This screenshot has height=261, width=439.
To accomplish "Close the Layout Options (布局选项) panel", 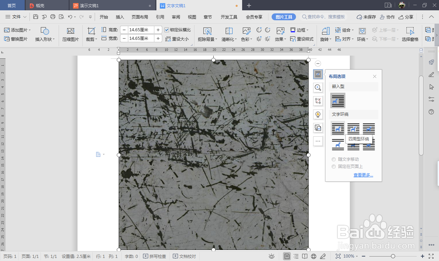I will pyautogui.click(x=375, y=76).
